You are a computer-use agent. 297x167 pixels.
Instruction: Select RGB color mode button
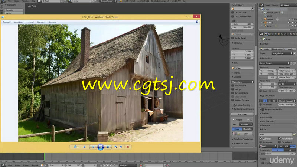click(x=286, y=146)
